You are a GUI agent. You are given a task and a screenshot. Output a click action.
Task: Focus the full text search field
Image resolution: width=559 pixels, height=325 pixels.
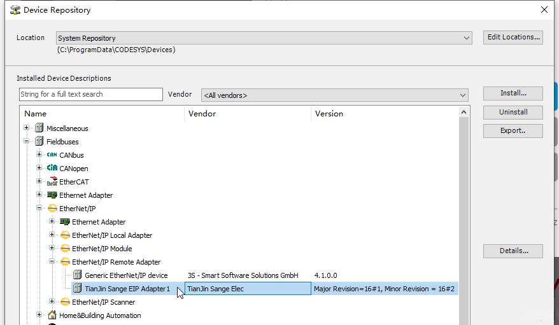point(91,94)
